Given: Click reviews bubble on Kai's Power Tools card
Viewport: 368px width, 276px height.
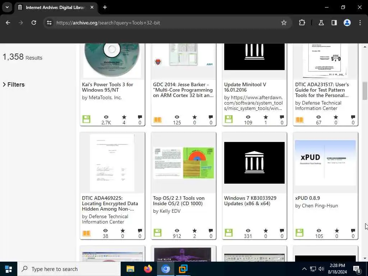Looking at the screenshot, I should (140, 117).
